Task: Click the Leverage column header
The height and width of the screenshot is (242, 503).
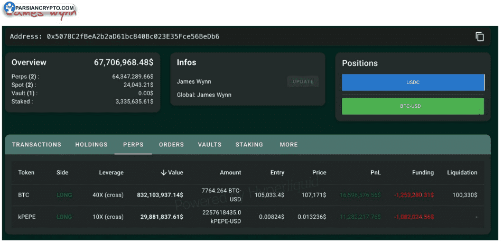Action: 111,173
